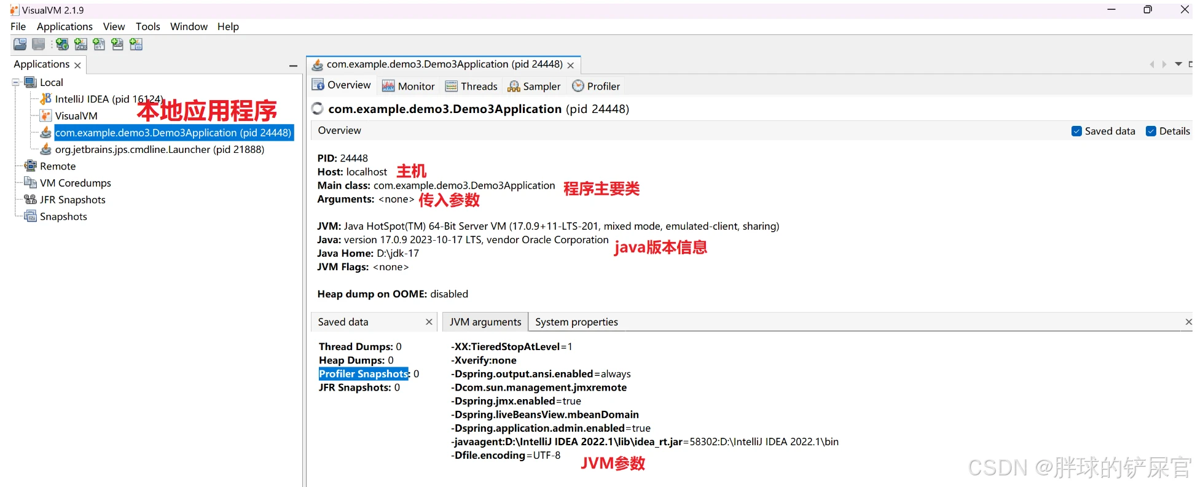Image resolution: width=1195 pixels, height=487 pixels.
Task: Collapse the Local tree node
Action: coord(16,82)
